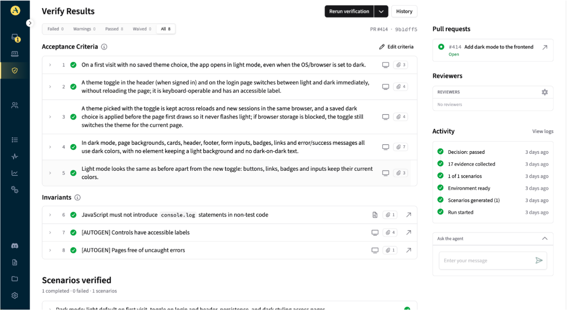This screenshot has height=319, width=568.
Task: Switch to the Passed filter tab
Action: [114, 29]
